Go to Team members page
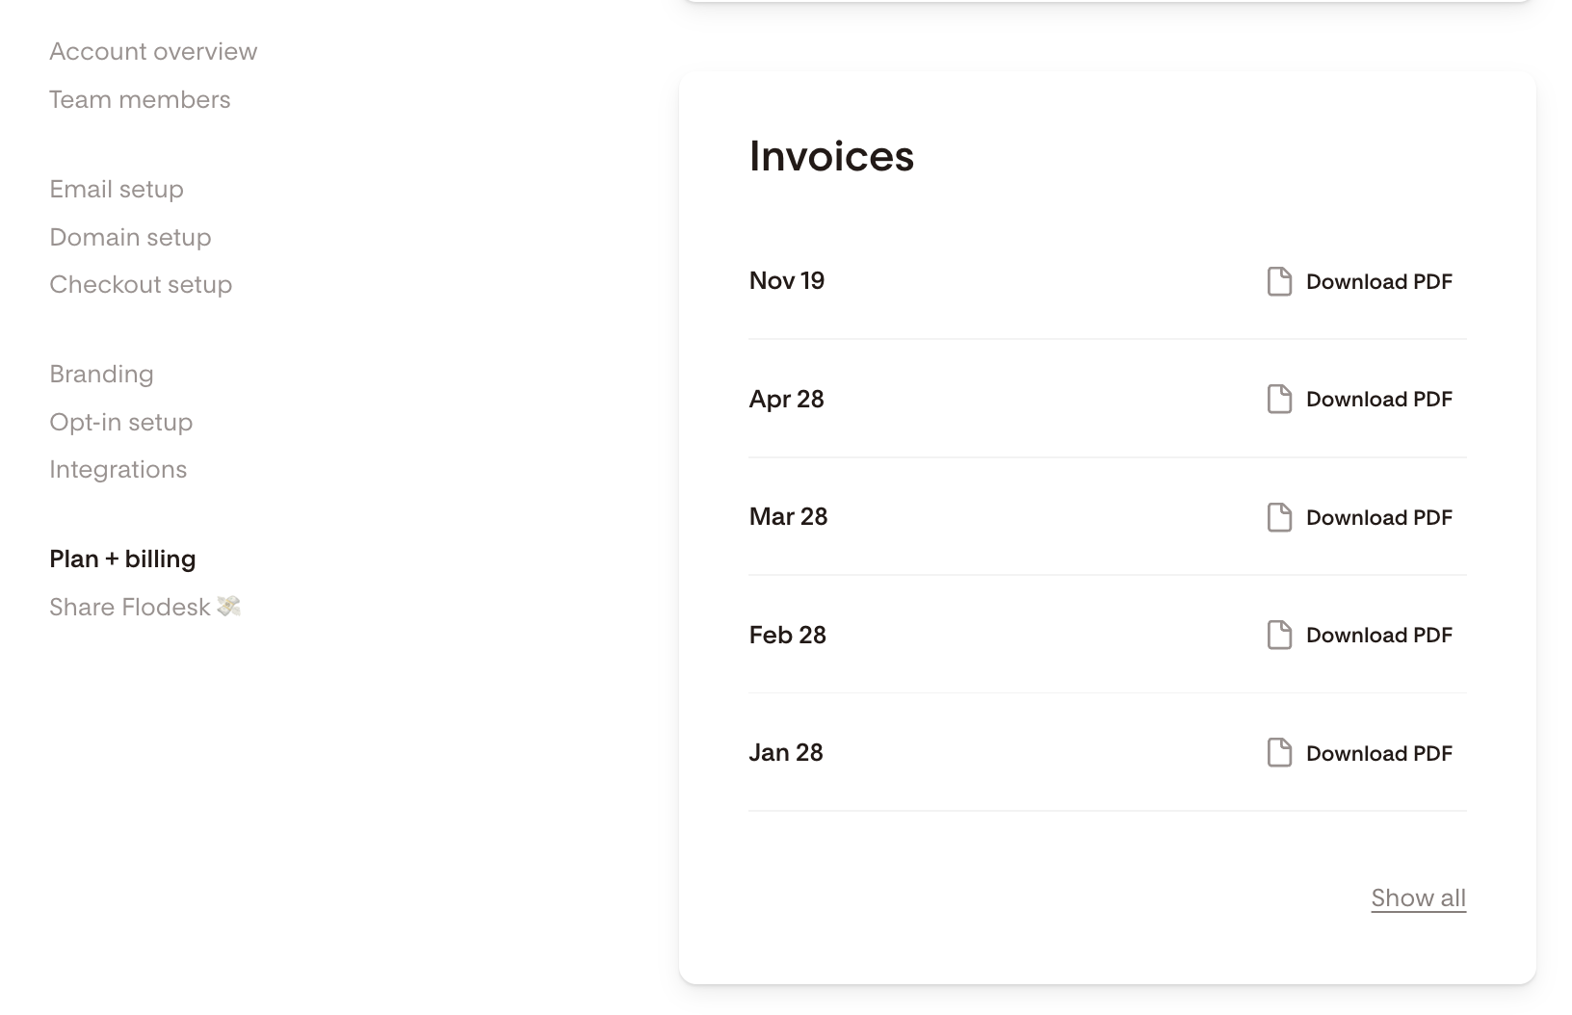 140,99
